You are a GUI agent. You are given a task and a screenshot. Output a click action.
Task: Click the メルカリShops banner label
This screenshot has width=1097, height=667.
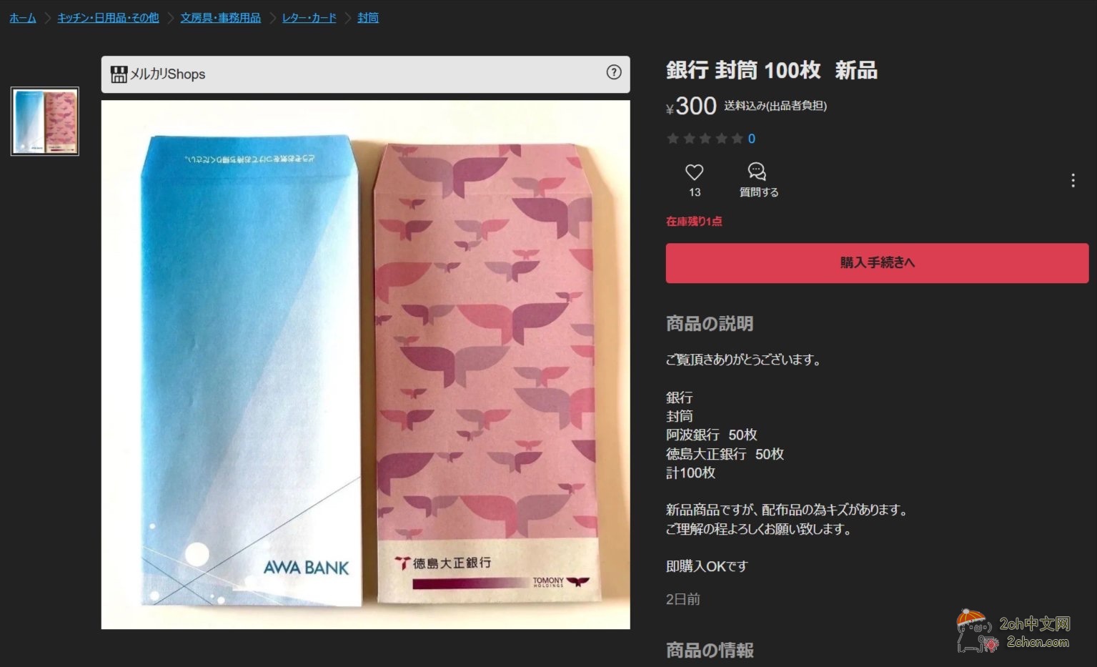[x=167, y=74]
